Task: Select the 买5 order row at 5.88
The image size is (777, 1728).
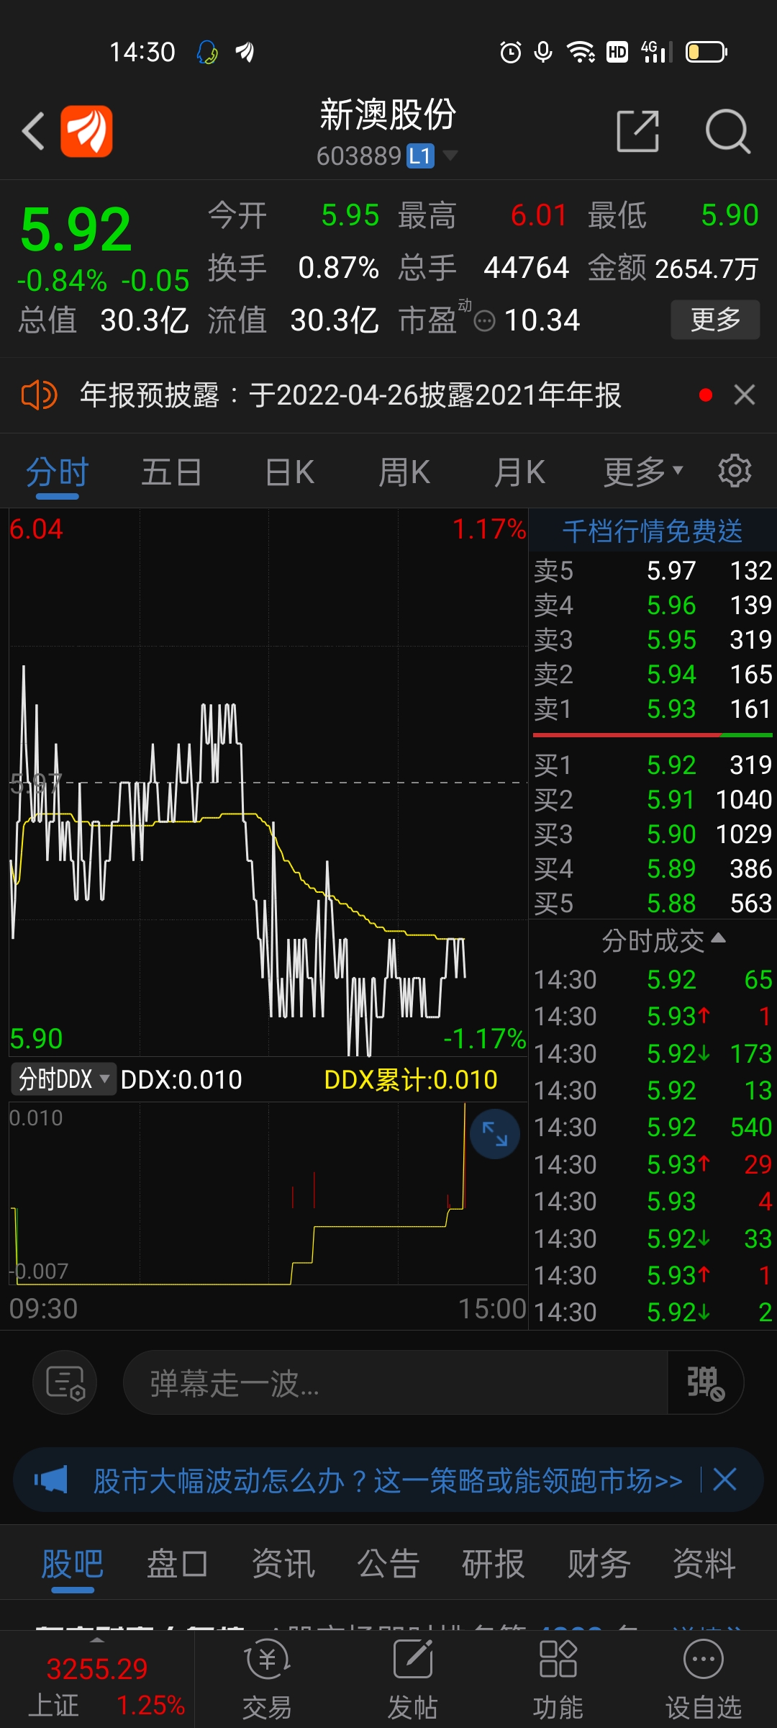Action: pyautogui.click(x=653, y=903)
